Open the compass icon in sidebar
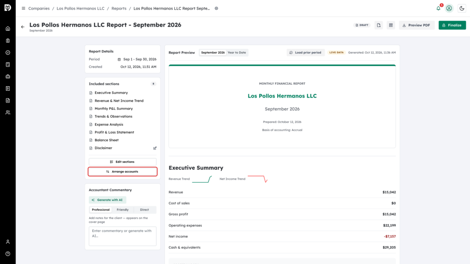This screenshot has width=470, height=264. [8, 53]
